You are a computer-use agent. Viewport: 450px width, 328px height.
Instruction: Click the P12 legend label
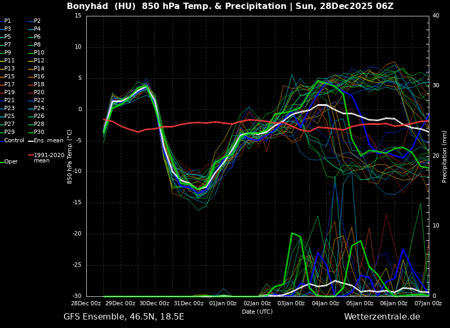(39, 61)
